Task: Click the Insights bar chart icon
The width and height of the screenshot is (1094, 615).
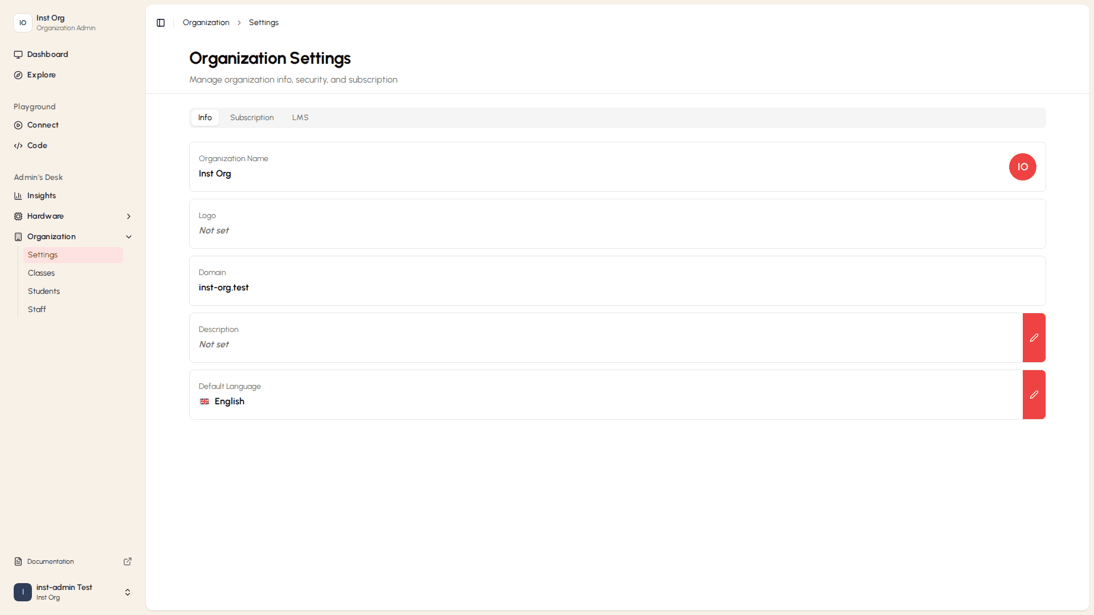Action: (18, 196)
